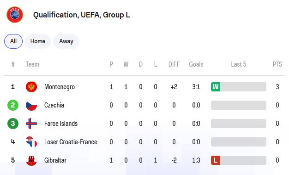Image resolution: width=289 pixels, height=175 pixels.
Task: Click the Faroe Islands flag icon
Action: (x=31, y=124)
